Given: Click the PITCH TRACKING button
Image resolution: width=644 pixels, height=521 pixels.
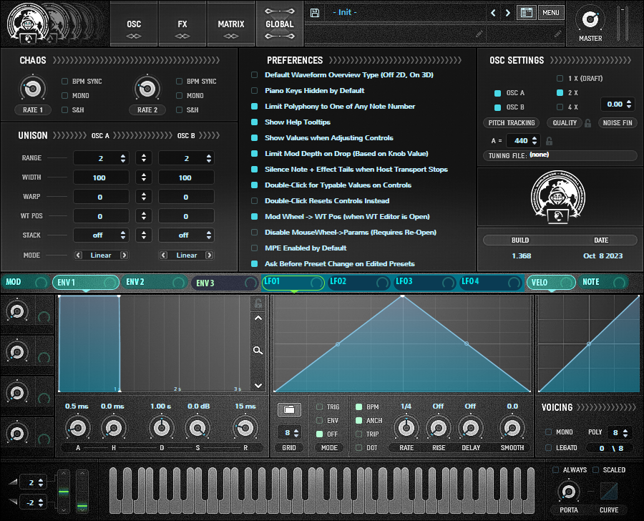Looking at the screenshot, I should point(512,123).
